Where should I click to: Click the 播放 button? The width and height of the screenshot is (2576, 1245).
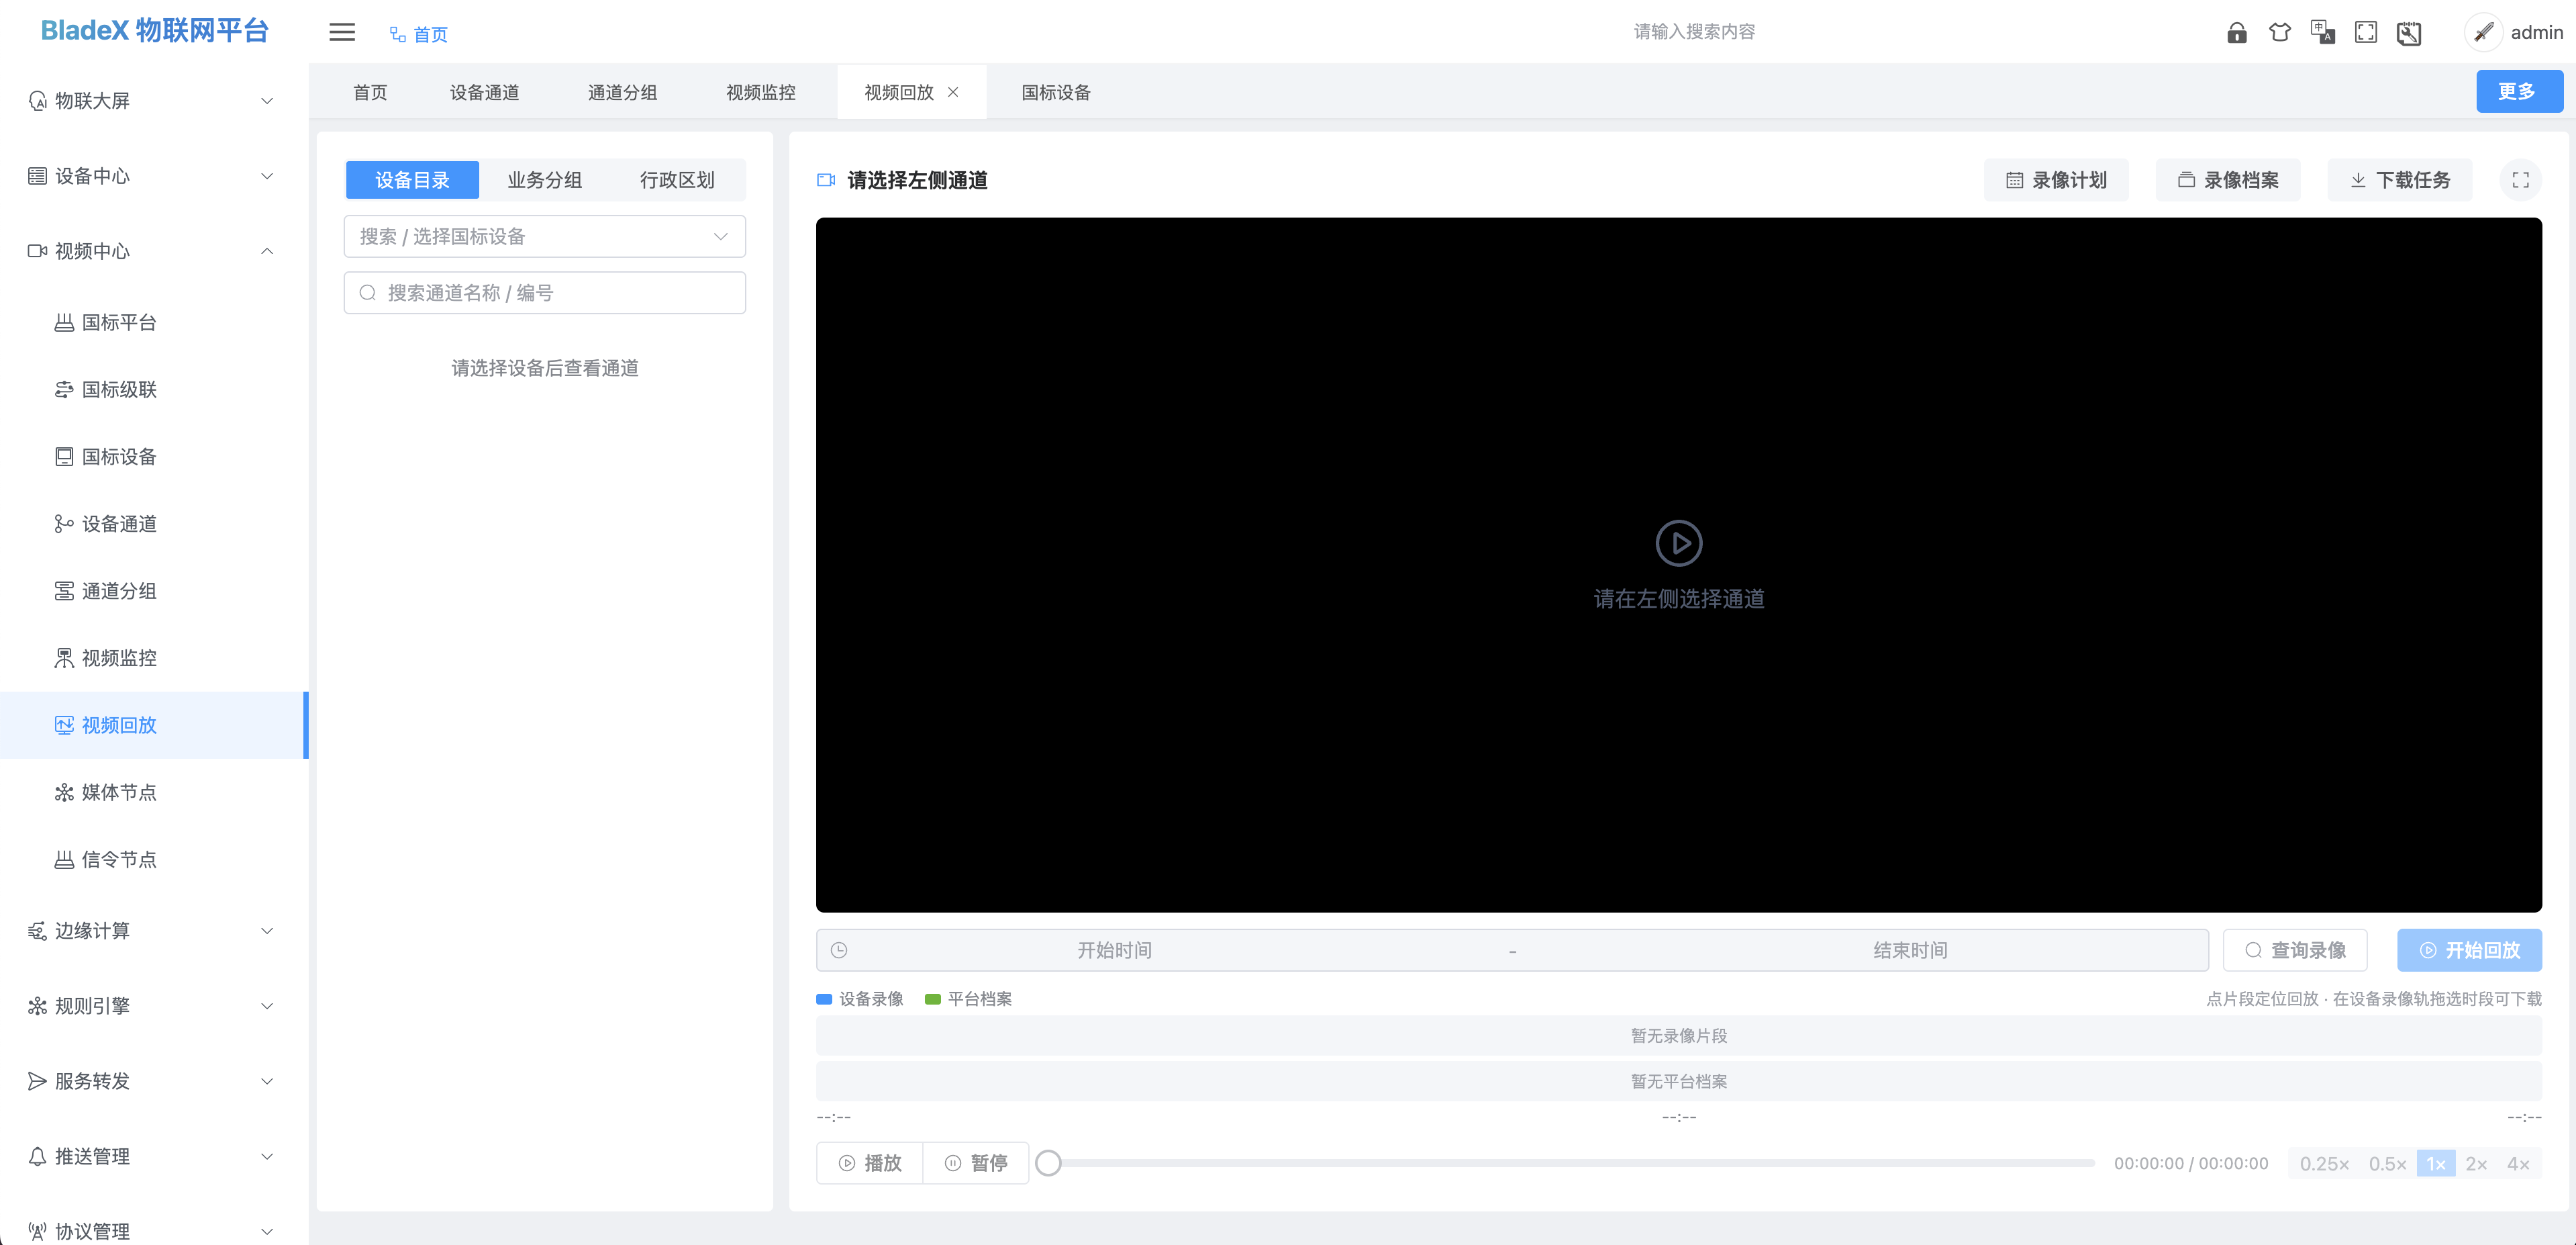coord(870,1163)
